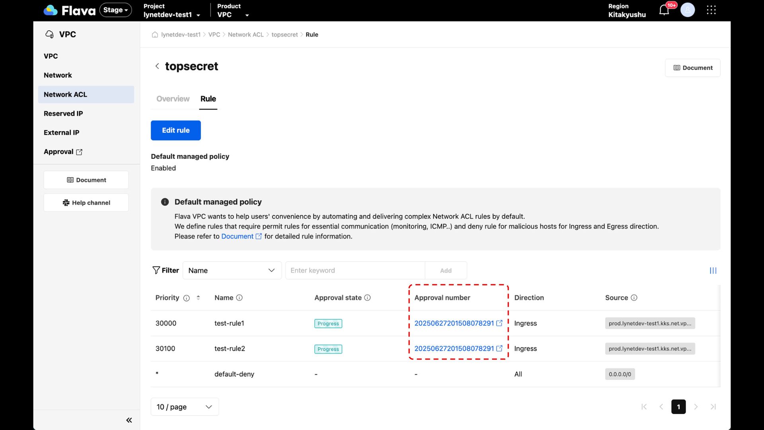Click source tag in test-rule2 row
Screen dimensions: 764x430
650,348
